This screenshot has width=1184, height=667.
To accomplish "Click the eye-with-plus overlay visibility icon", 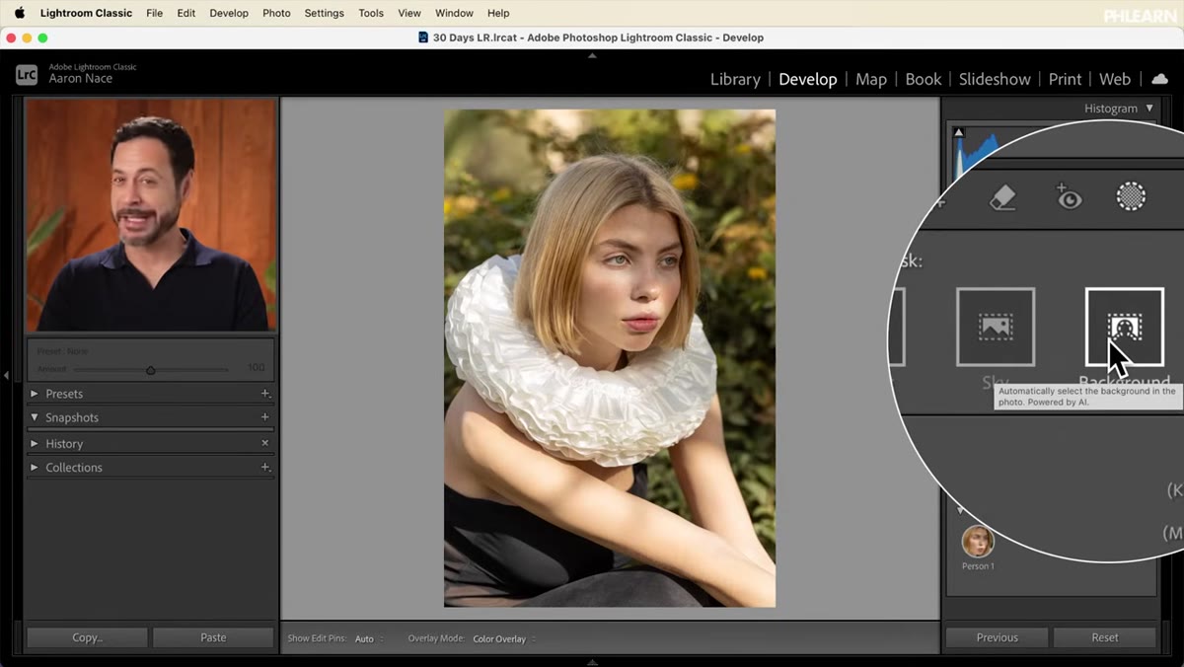I will 1068,197.
